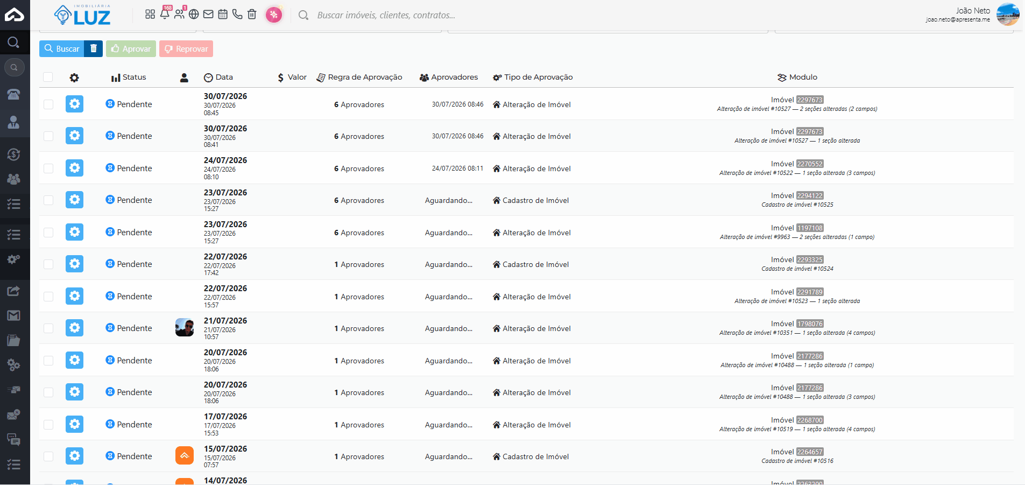Click the cloud-house logo in sidebar corner
This screenshot has width=1025, height=485.
point(15,15)
